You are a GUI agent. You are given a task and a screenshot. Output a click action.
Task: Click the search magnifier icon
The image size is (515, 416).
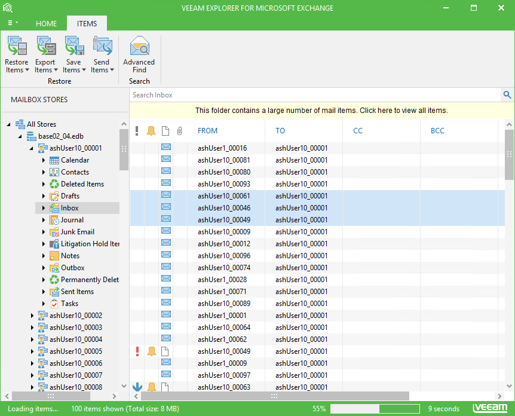(x=507, y=95)
